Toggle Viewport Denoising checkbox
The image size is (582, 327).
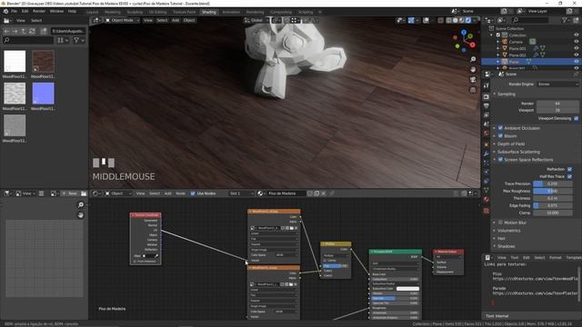(x=576, y=118)
